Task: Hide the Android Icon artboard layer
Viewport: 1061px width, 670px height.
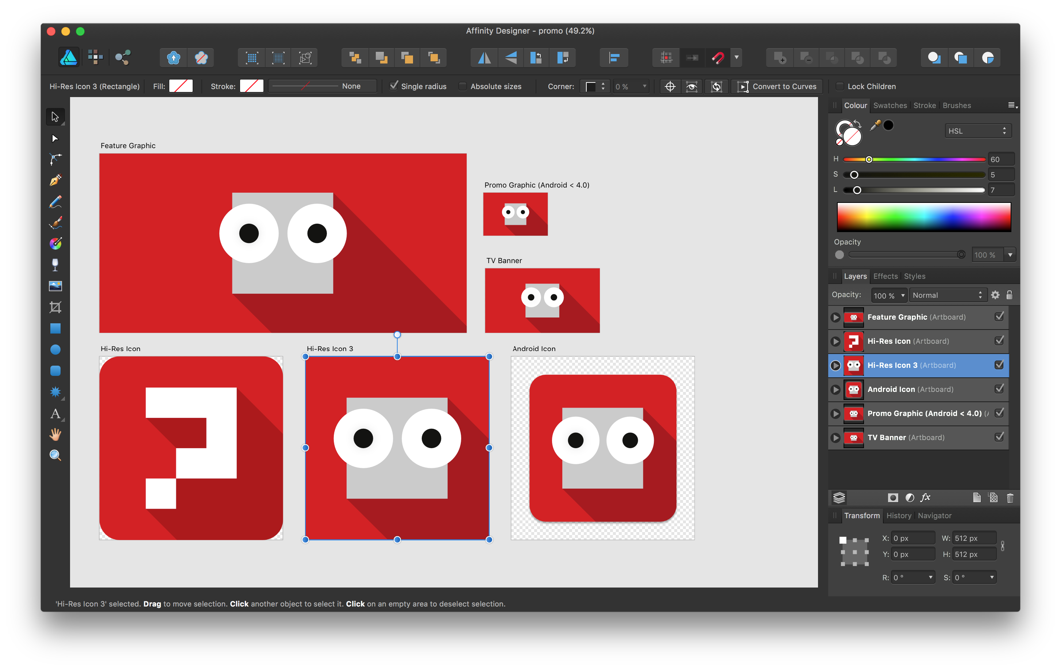Action: point(999,389)
